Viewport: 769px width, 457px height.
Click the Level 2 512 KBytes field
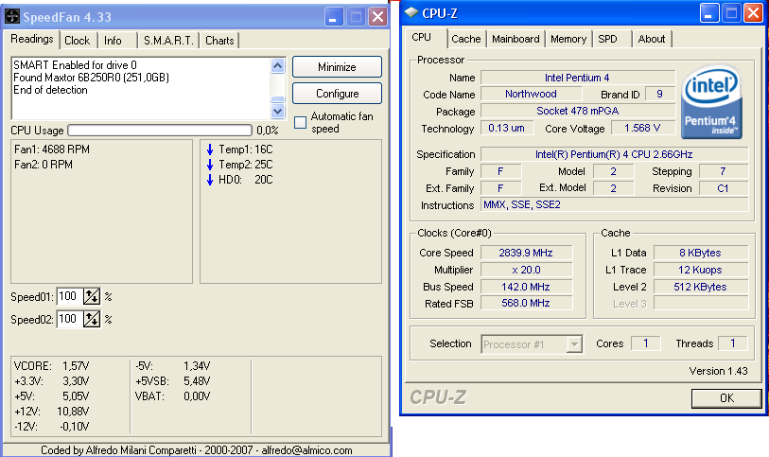[x=701, y=287]
